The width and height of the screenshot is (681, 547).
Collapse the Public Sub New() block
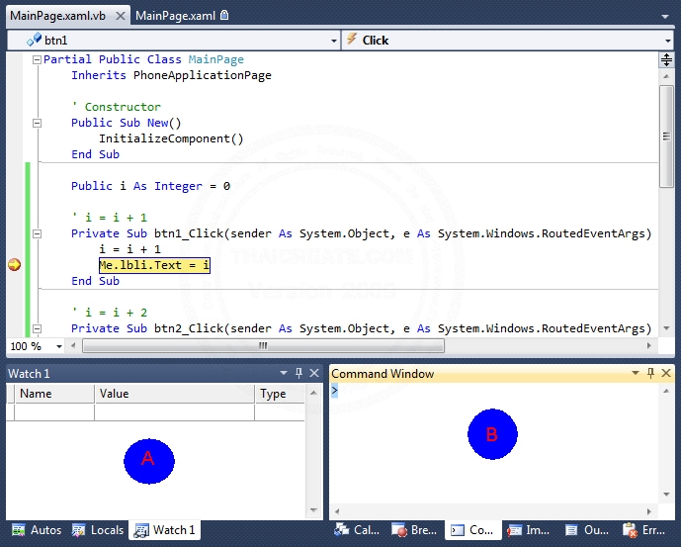(x=37, y=123)
